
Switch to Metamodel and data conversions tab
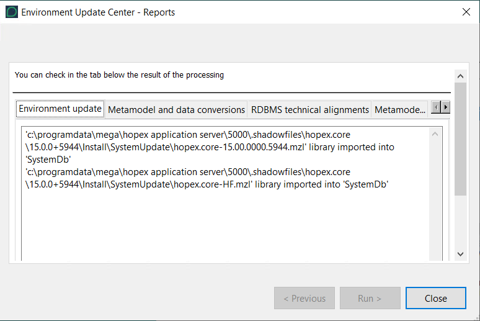click(x=176, y=110)
